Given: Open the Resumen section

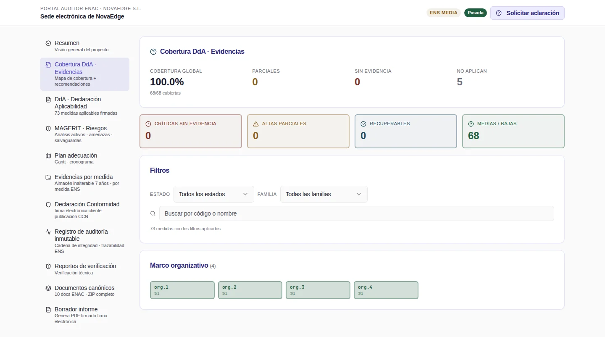Looking at the screenshot, I should 85,46.
